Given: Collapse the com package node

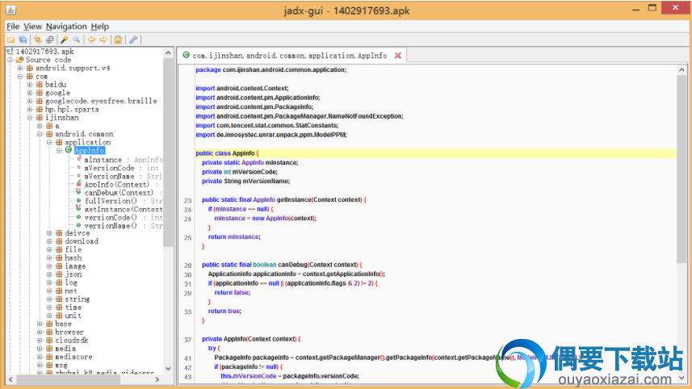Looking at the screenshot, I should tap(20, 77).
